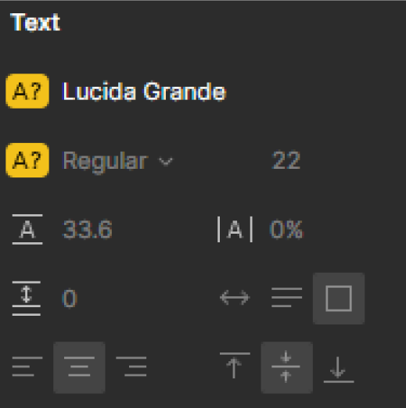
Task: Click the line height value 33.6
Action: [88, 230]
